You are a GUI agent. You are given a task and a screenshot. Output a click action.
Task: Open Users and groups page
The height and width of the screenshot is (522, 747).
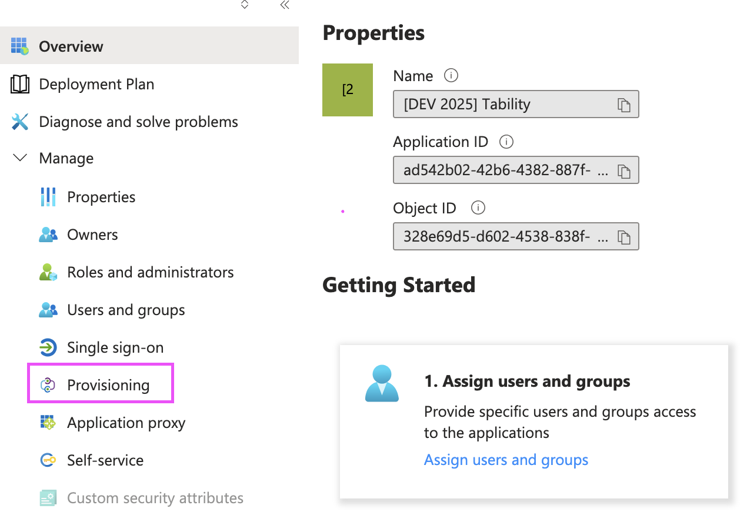(126, 310)
